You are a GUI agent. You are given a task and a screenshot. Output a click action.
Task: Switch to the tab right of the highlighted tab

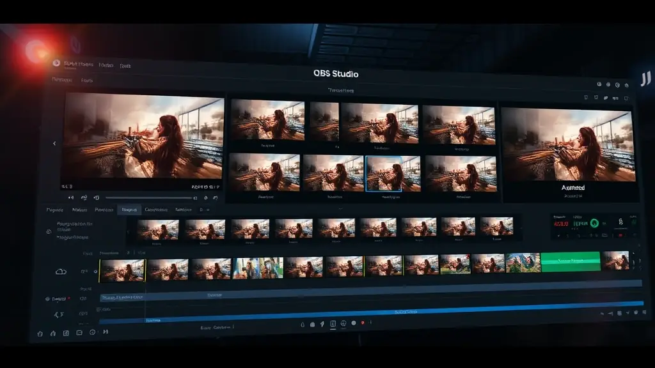coord(156,210)
